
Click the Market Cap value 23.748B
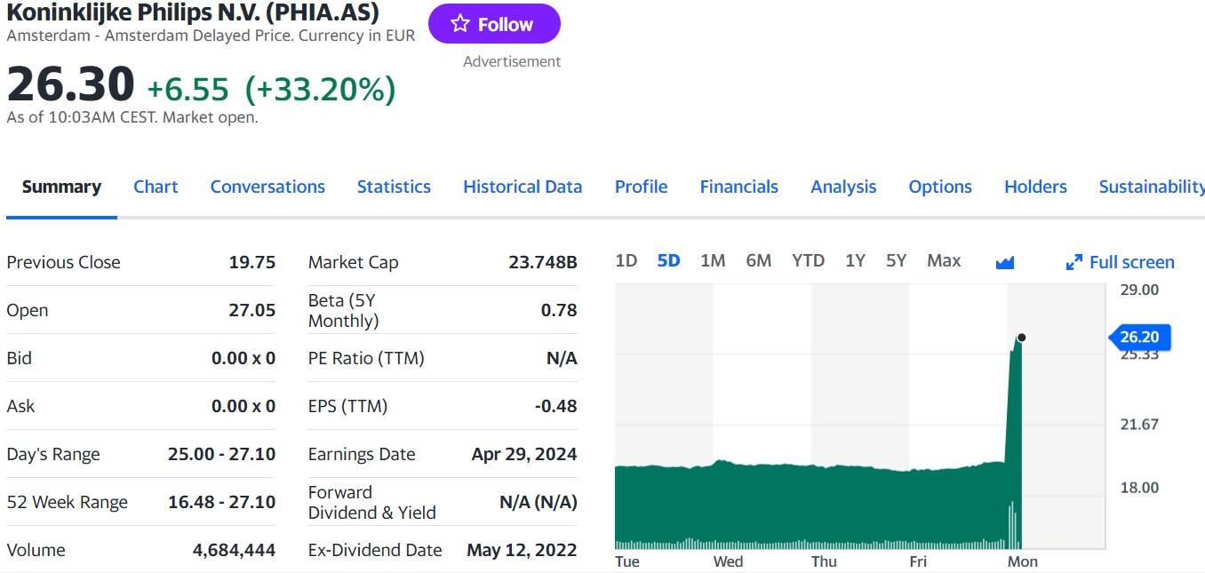click(543, 262)
